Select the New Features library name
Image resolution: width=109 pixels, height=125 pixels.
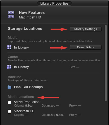click(x=32, y=12)
